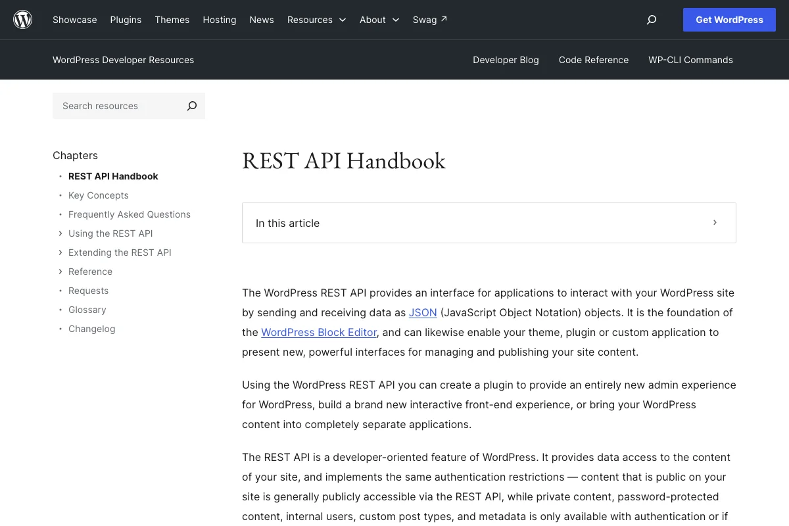Image resolution: width=789 pixels, height=526 pixels.
Task: Open the Code Reference link
Action: 594,60
